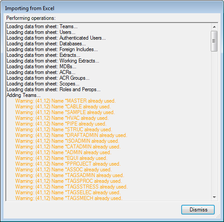Screen dimensions: 224x222
Task: Select the 'Foreign Includes...' log line
Action: click(52, 49)
